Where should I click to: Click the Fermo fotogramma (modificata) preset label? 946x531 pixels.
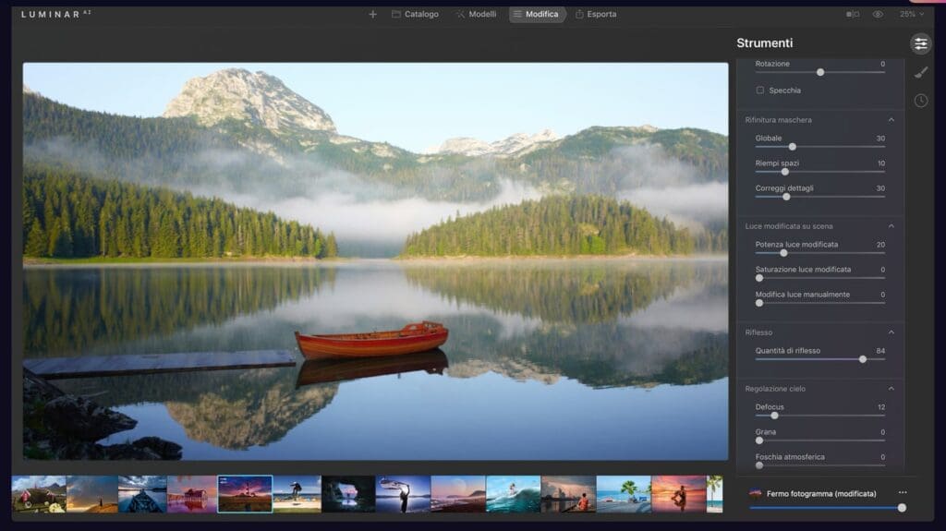[821, 493]
